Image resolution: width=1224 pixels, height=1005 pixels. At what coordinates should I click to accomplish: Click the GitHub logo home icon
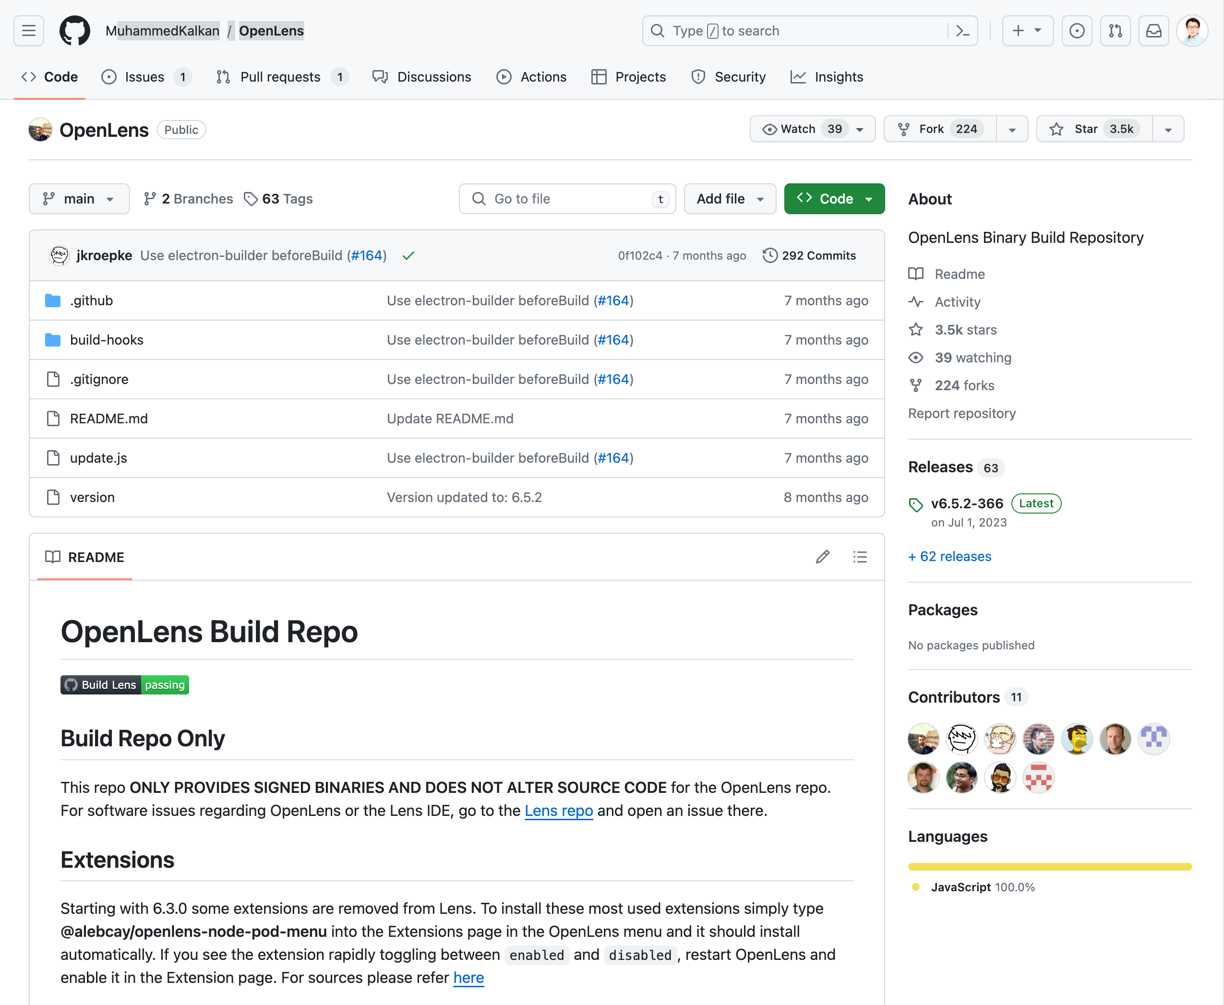pyautogui.click(x=75, y=31)
